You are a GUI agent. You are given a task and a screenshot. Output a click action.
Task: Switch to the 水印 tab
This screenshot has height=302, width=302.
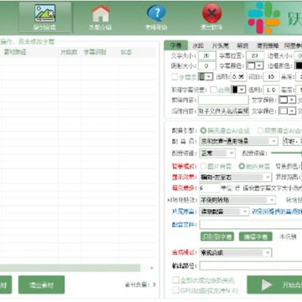pos(198,45)
